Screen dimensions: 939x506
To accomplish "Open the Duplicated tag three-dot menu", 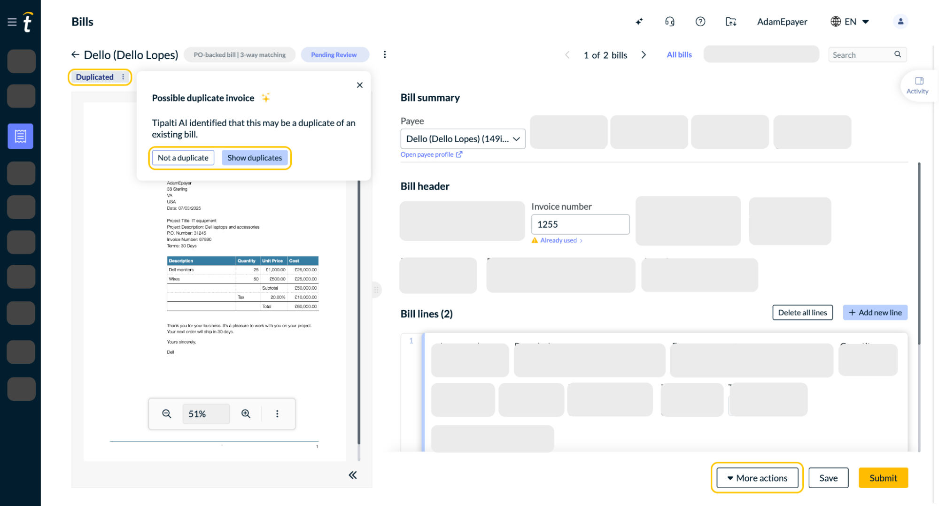I will 123,77.
